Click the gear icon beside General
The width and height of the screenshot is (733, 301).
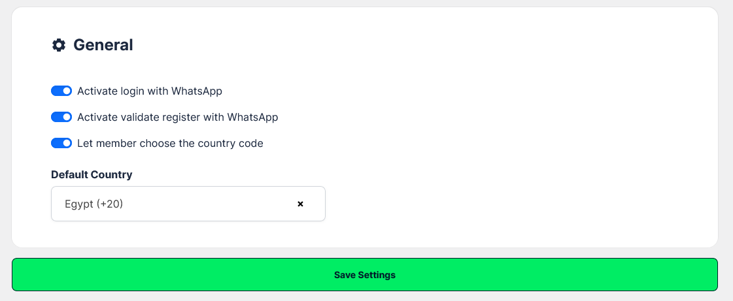pyautogui.click(x=59, y=45)
